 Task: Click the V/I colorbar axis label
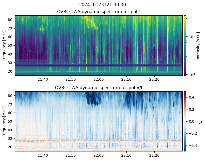[x=200, y=121]
